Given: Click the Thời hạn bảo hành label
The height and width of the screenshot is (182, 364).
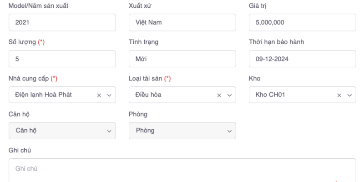Looking at the screenshot, I should pos(276,42).
